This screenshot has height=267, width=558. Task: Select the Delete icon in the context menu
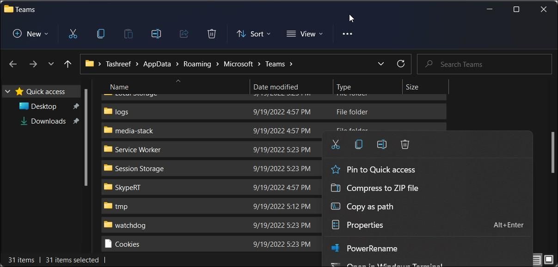[x=405, y=144]
